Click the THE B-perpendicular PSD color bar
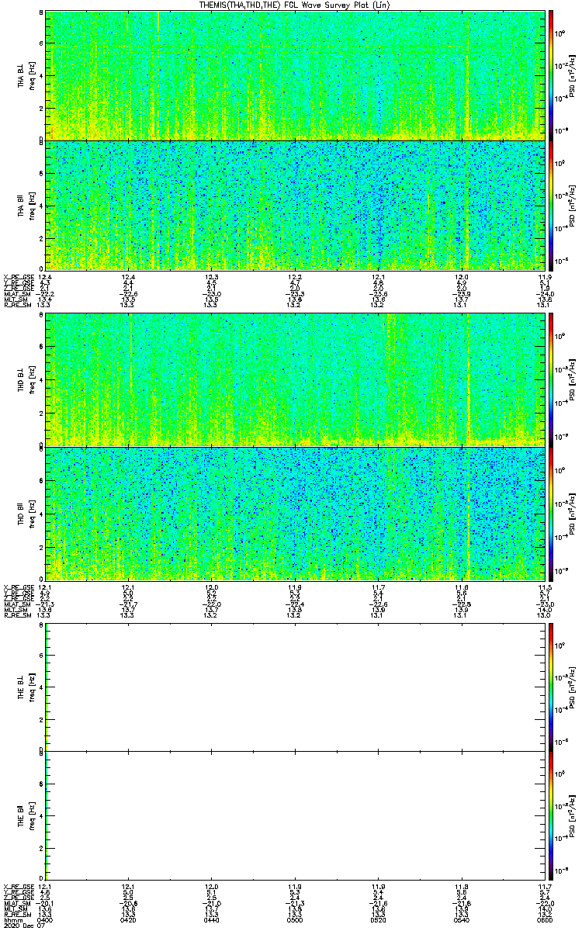 551,686
